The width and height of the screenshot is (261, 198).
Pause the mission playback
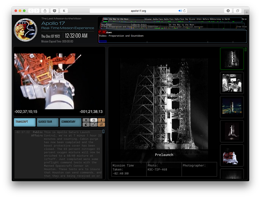86,120
